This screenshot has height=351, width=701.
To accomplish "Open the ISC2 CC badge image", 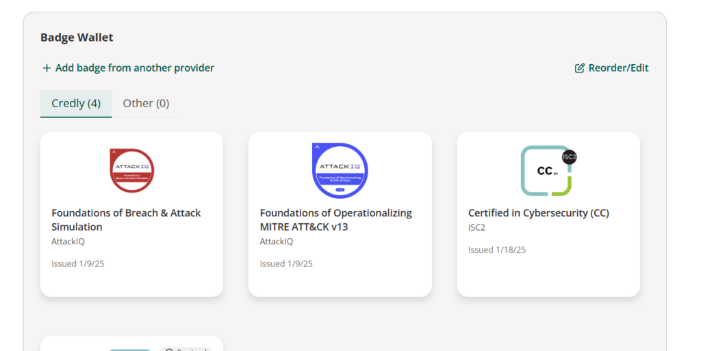I will (548, 170).
